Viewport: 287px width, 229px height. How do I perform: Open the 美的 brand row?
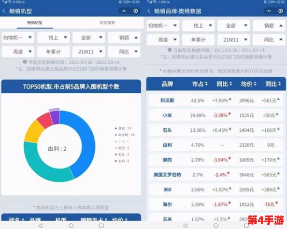[x=216, y=160]
